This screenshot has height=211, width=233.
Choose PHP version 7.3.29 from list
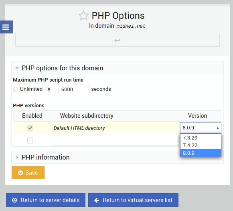coord(201,138)
